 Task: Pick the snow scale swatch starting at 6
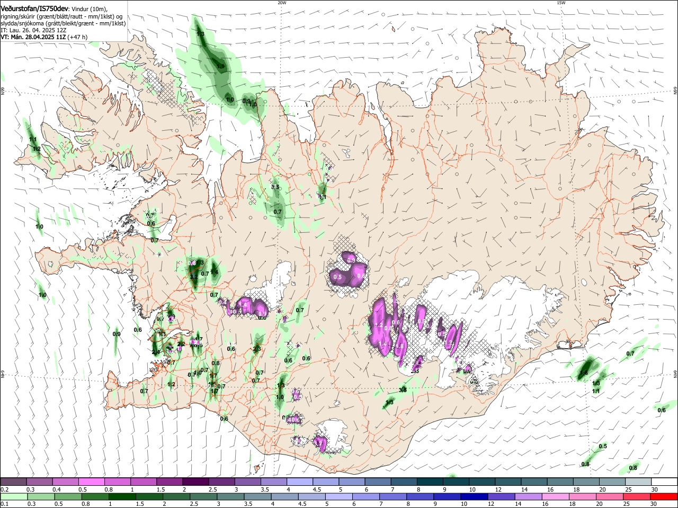pos(377,482)
